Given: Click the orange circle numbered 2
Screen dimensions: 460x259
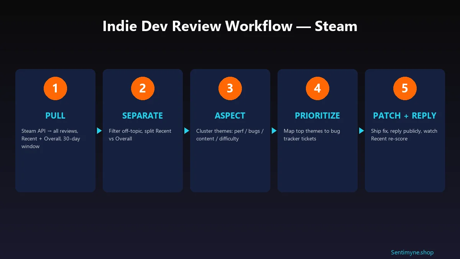Looking at the screenshot, I should coord(143,88).
